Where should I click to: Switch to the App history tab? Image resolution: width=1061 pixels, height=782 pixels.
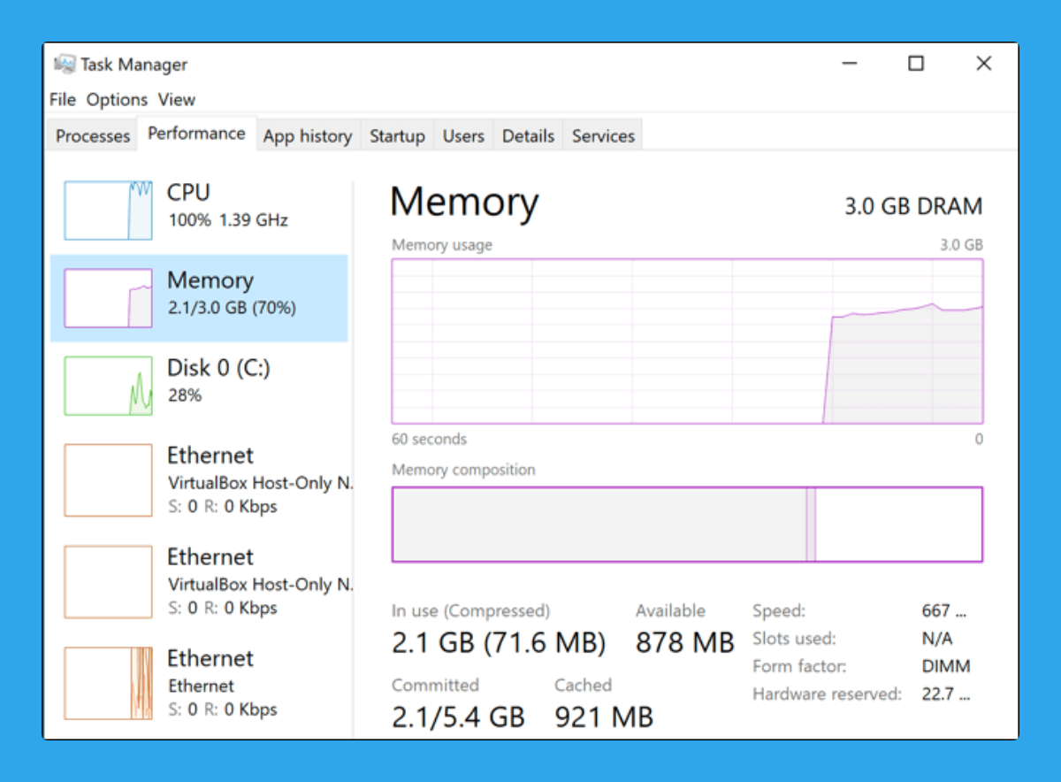(308, 136)
